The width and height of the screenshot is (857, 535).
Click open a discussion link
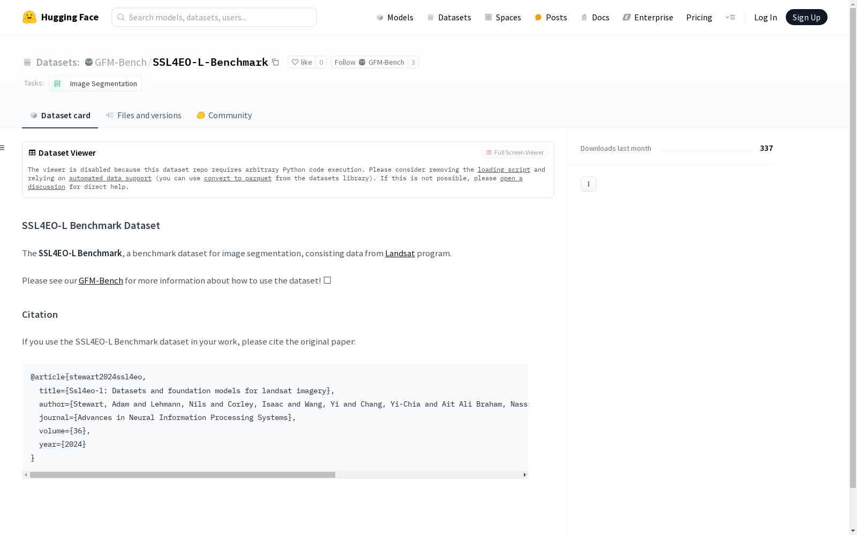click(512, 178)
